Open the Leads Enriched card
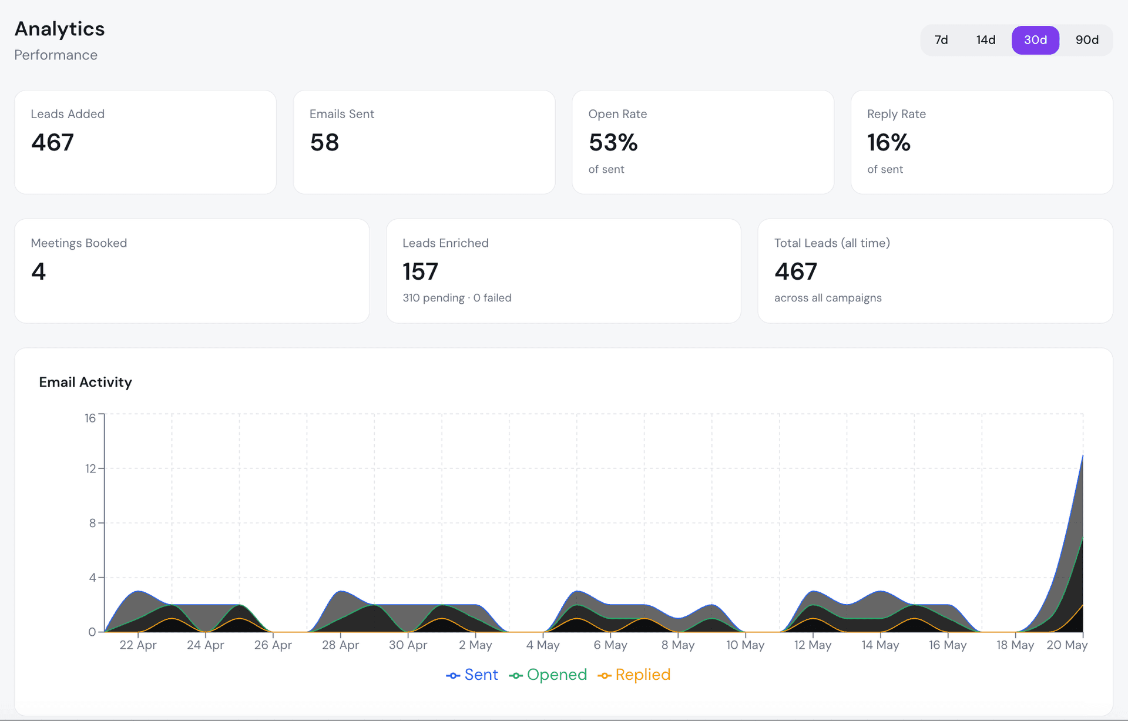 [563, 271]
